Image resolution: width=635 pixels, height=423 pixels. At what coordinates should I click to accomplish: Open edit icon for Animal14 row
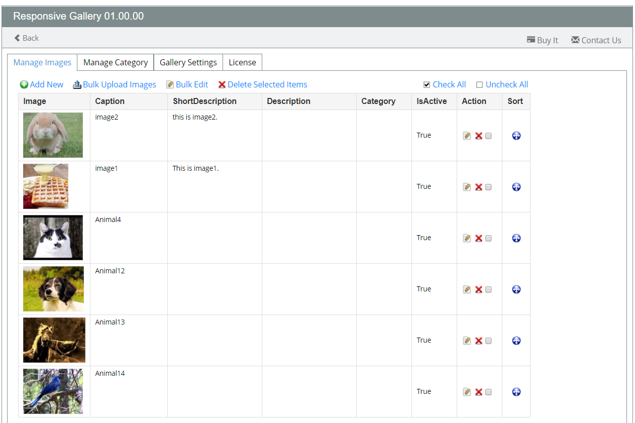pos(467,392)
